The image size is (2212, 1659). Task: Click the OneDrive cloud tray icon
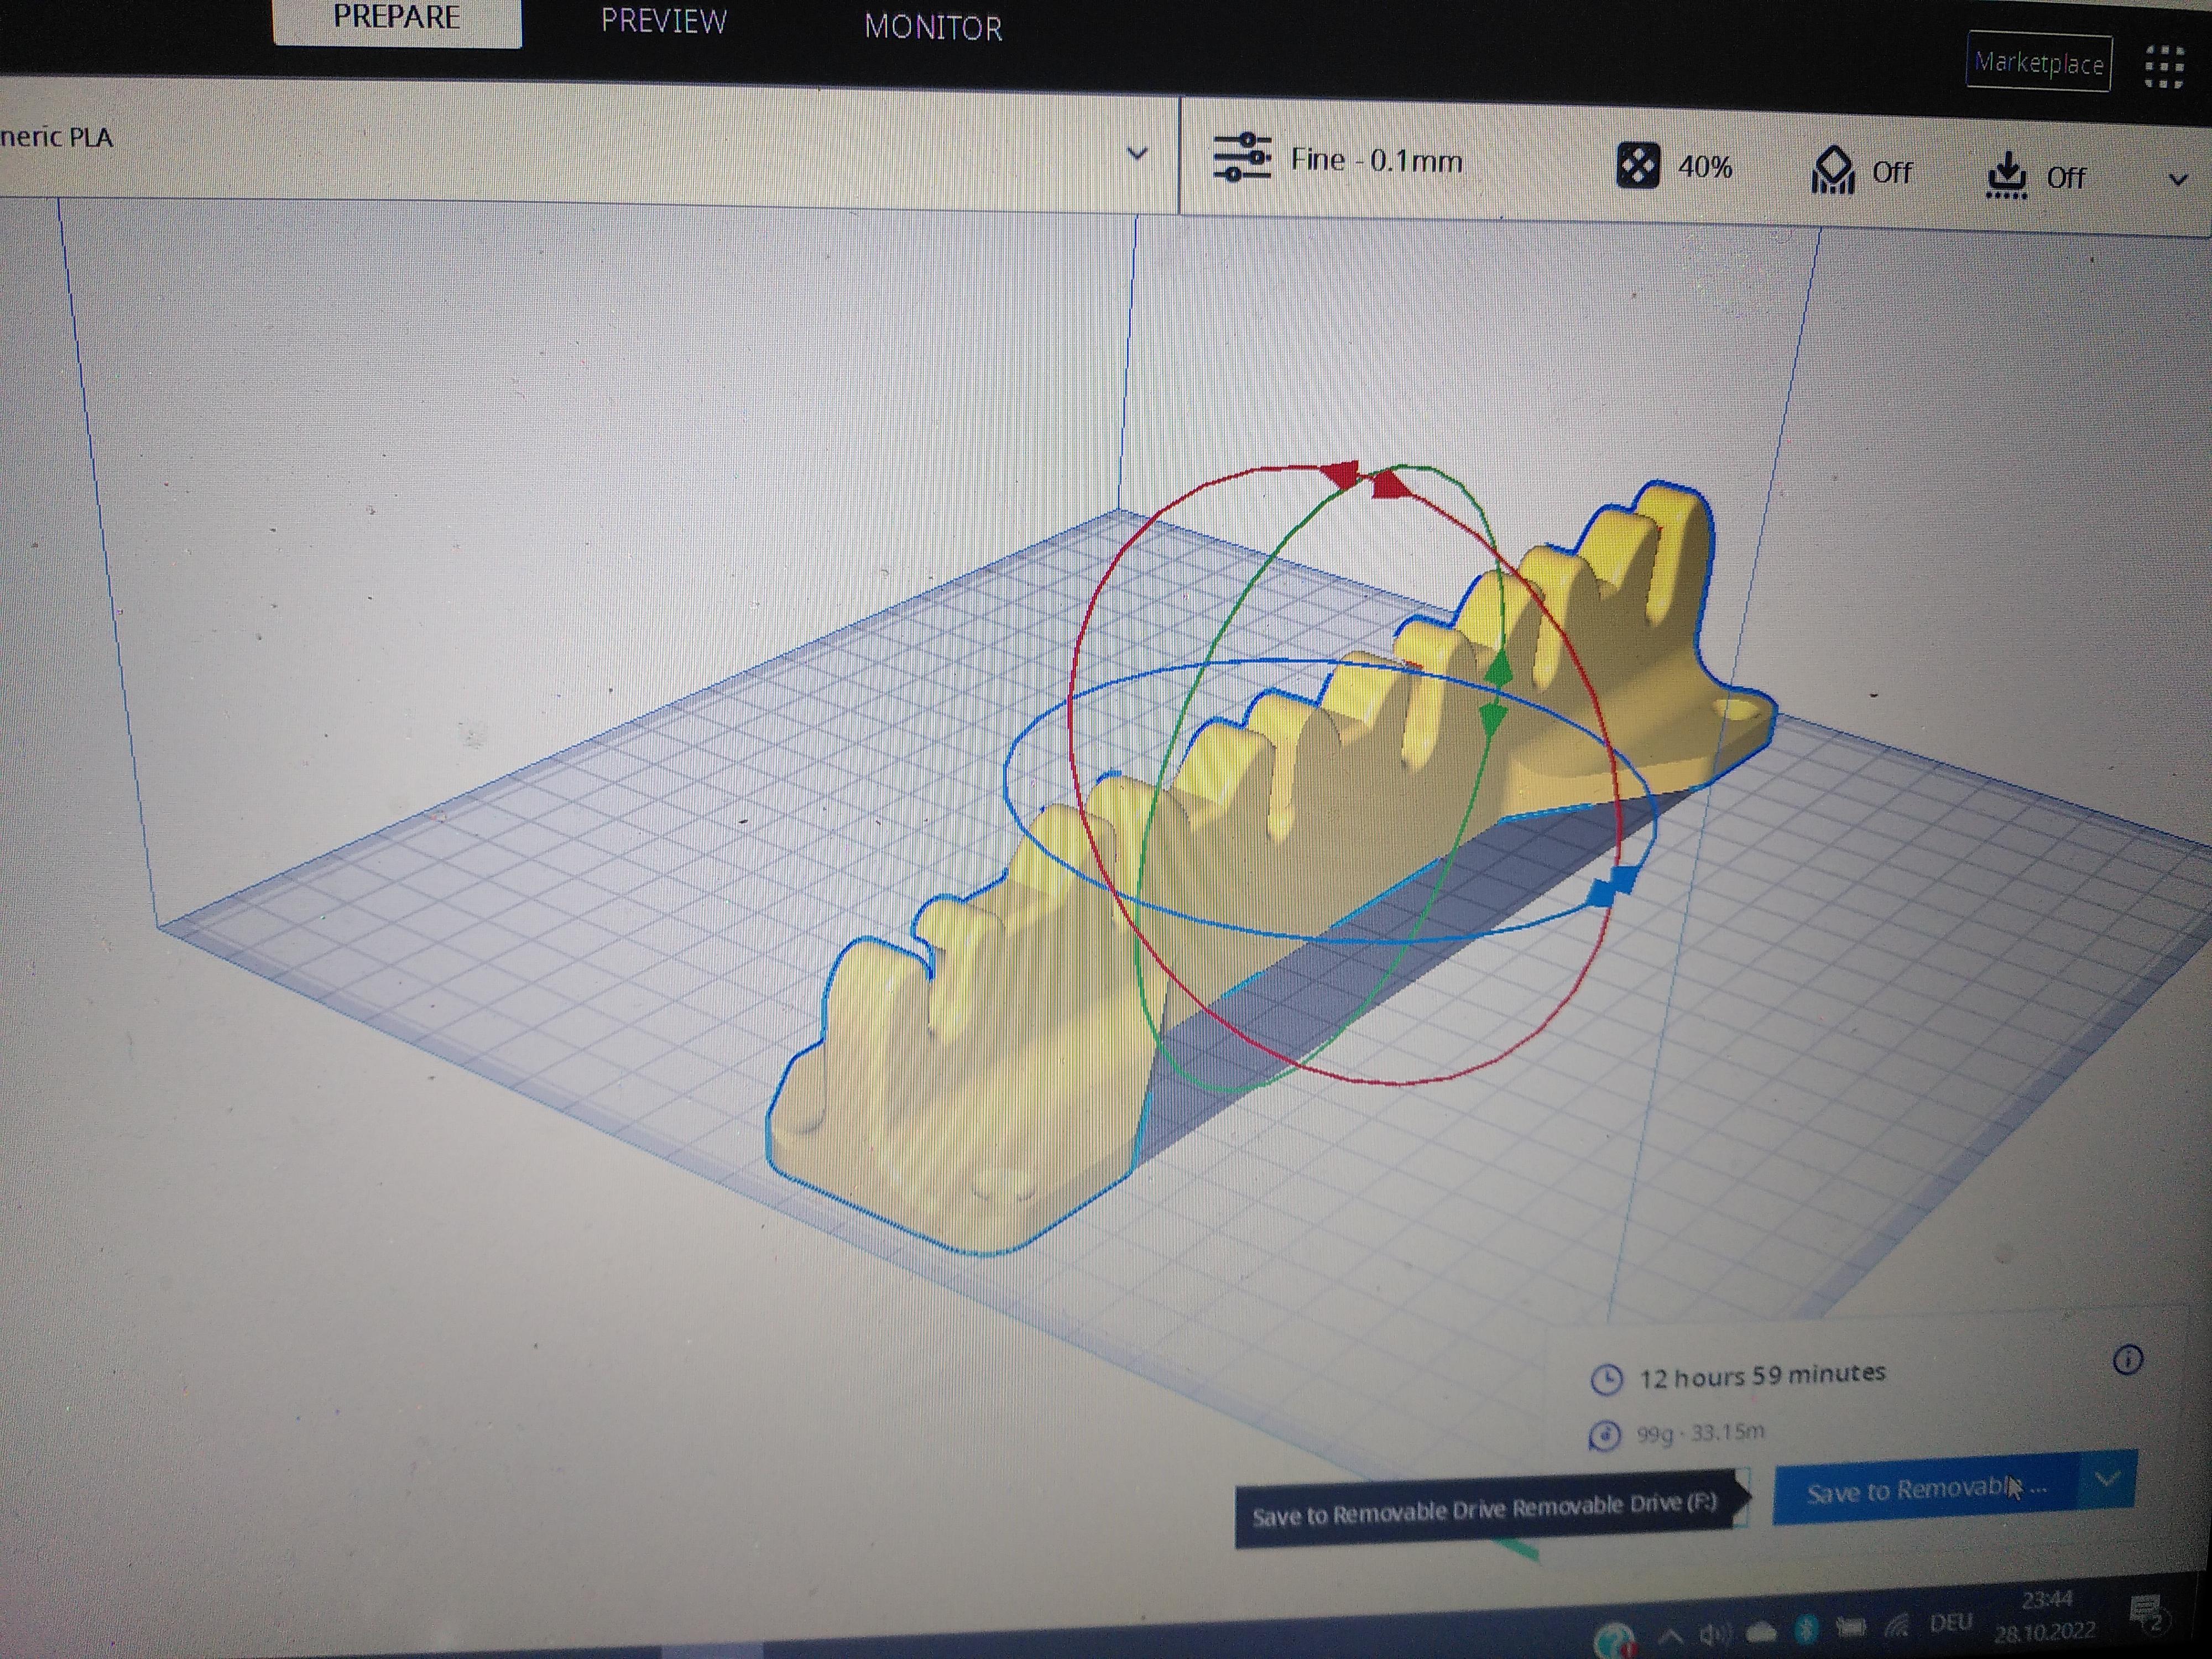click(1761, 1633)
